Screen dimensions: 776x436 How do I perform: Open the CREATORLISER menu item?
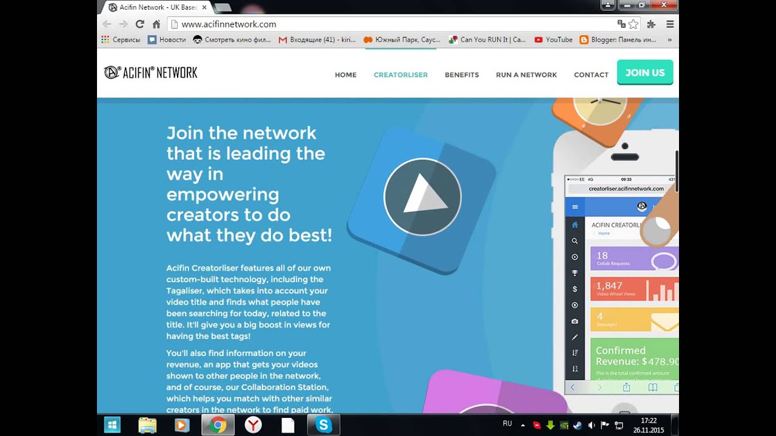coord(401,75)
